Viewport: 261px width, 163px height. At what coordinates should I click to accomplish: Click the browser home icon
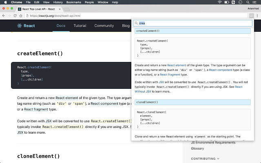[21, 15]
